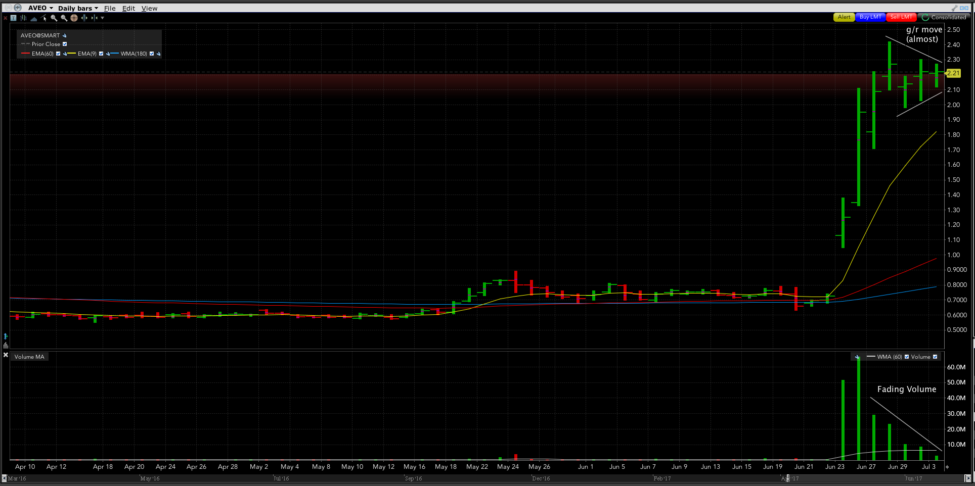Screen dimensions: 975x486
Task: Toggle the EMA(9) visibility checkbox
Action: tap(101, 54)
